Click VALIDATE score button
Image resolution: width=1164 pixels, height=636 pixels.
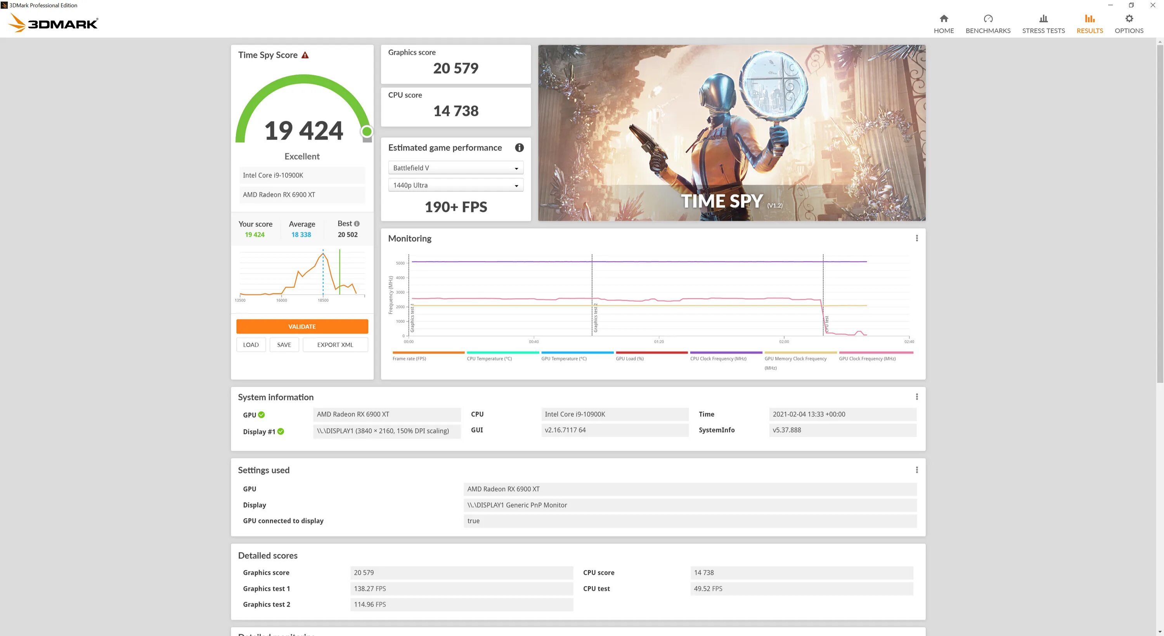302,327
